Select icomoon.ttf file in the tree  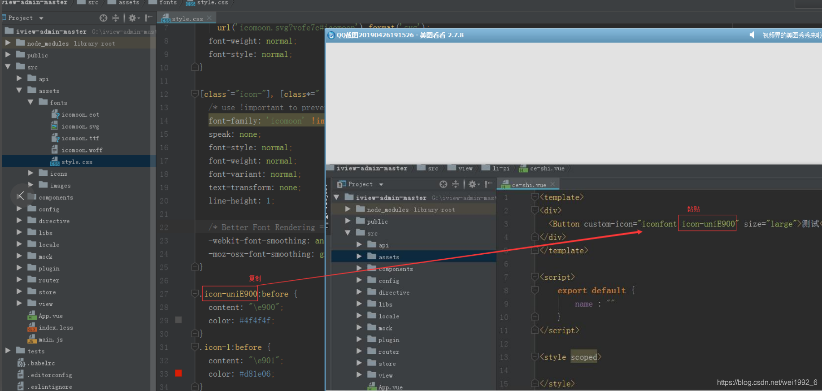pos(75,138)
